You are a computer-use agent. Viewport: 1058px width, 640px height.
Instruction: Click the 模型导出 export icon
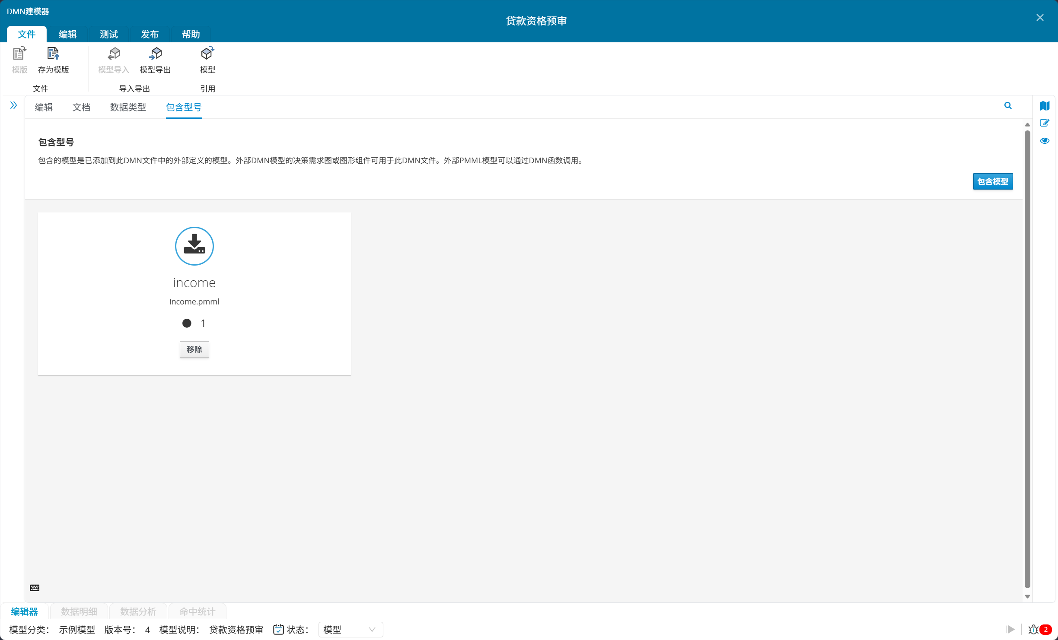point(156,54)
